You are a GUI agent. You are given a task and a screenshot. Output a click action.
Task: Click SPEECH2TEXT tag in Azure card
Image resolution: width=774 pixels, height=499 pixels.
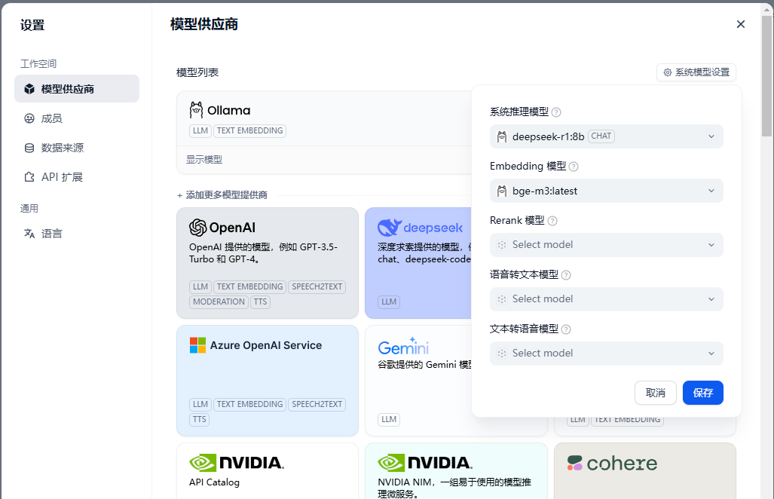[317, 404]
